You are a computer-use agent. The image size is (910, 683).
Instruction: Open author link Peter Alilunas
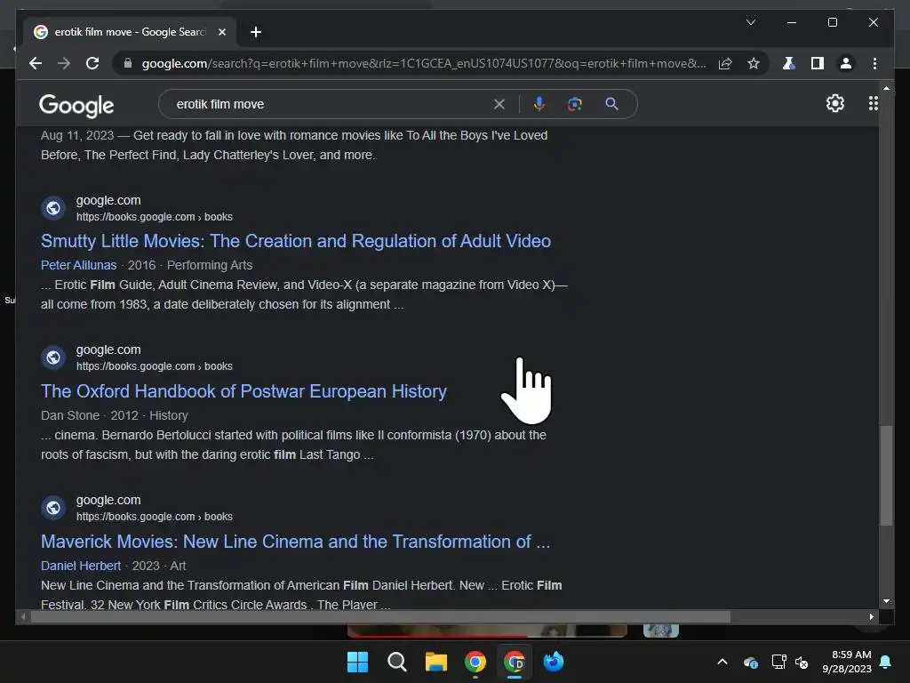78,265
